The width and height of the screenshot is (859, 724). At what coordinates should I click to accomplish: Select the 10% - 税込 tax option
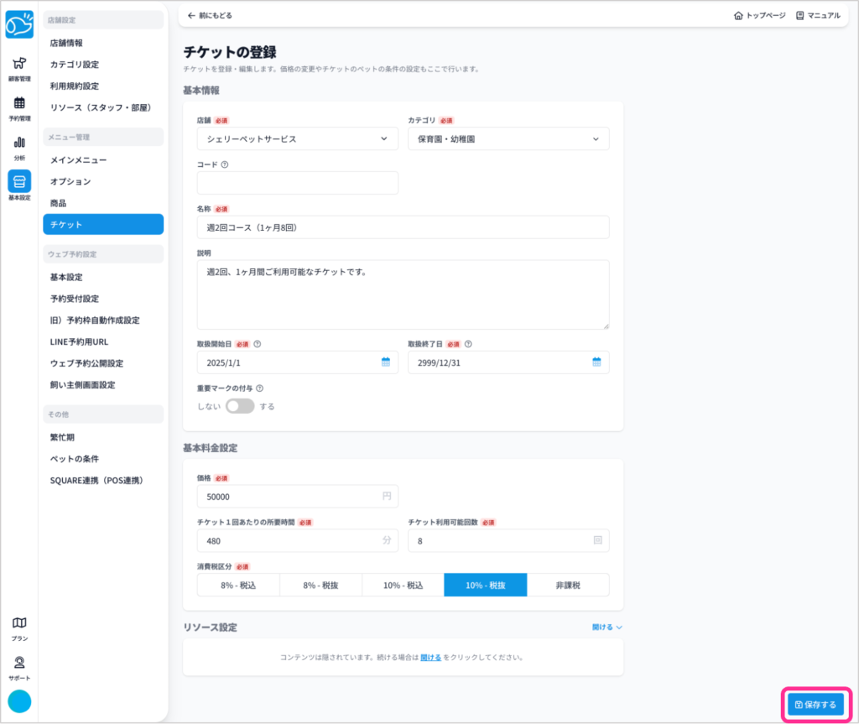point(403,585)
